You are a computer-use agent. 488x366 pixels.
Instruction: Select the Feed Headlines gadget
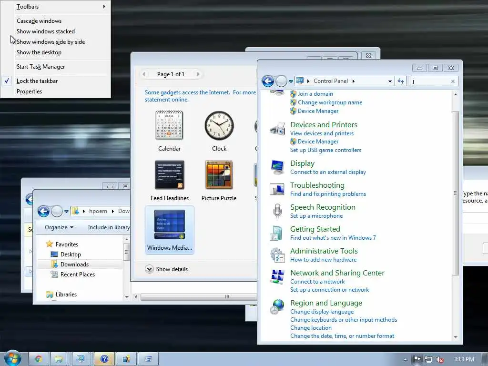coord(169,181)
